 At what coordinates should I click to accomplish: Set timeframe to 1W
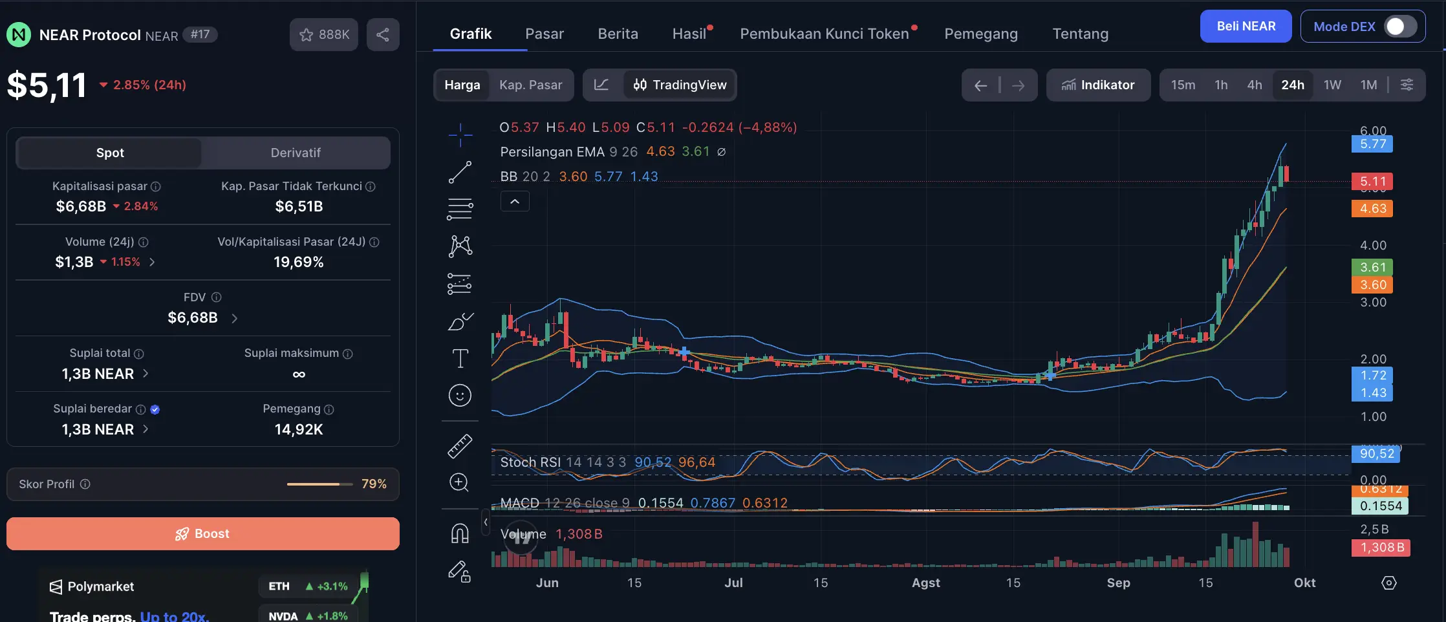(x=1332, y=85)
